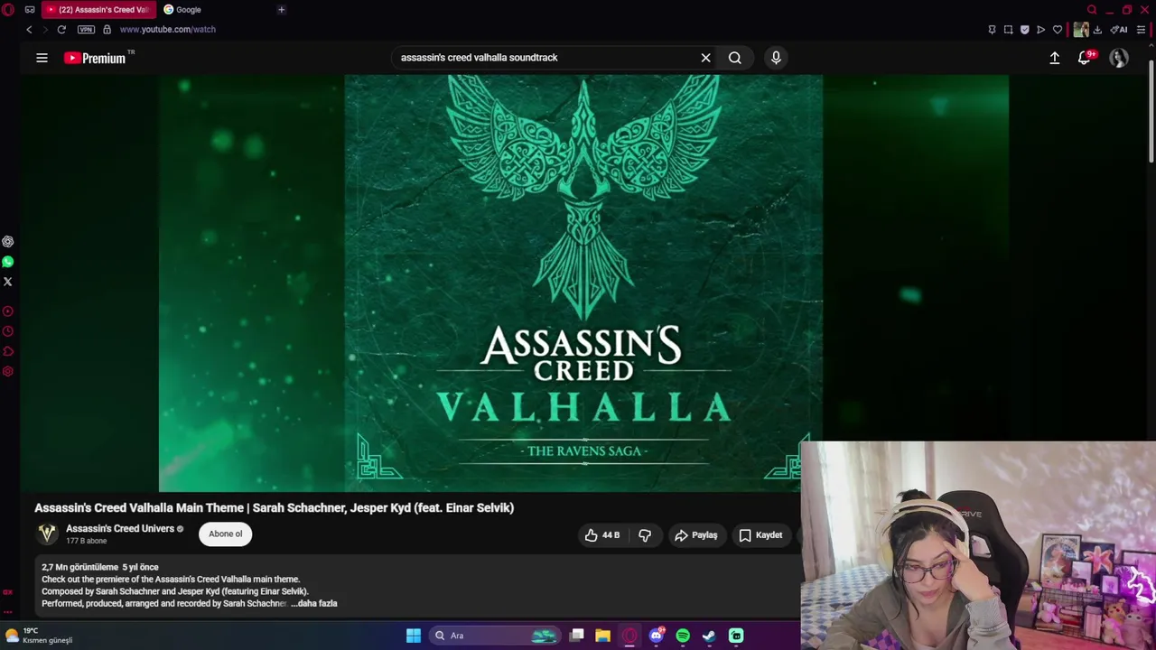1156x650 pixels.
Task: Switch to the Google tab
Action: (x=188, y=9)
